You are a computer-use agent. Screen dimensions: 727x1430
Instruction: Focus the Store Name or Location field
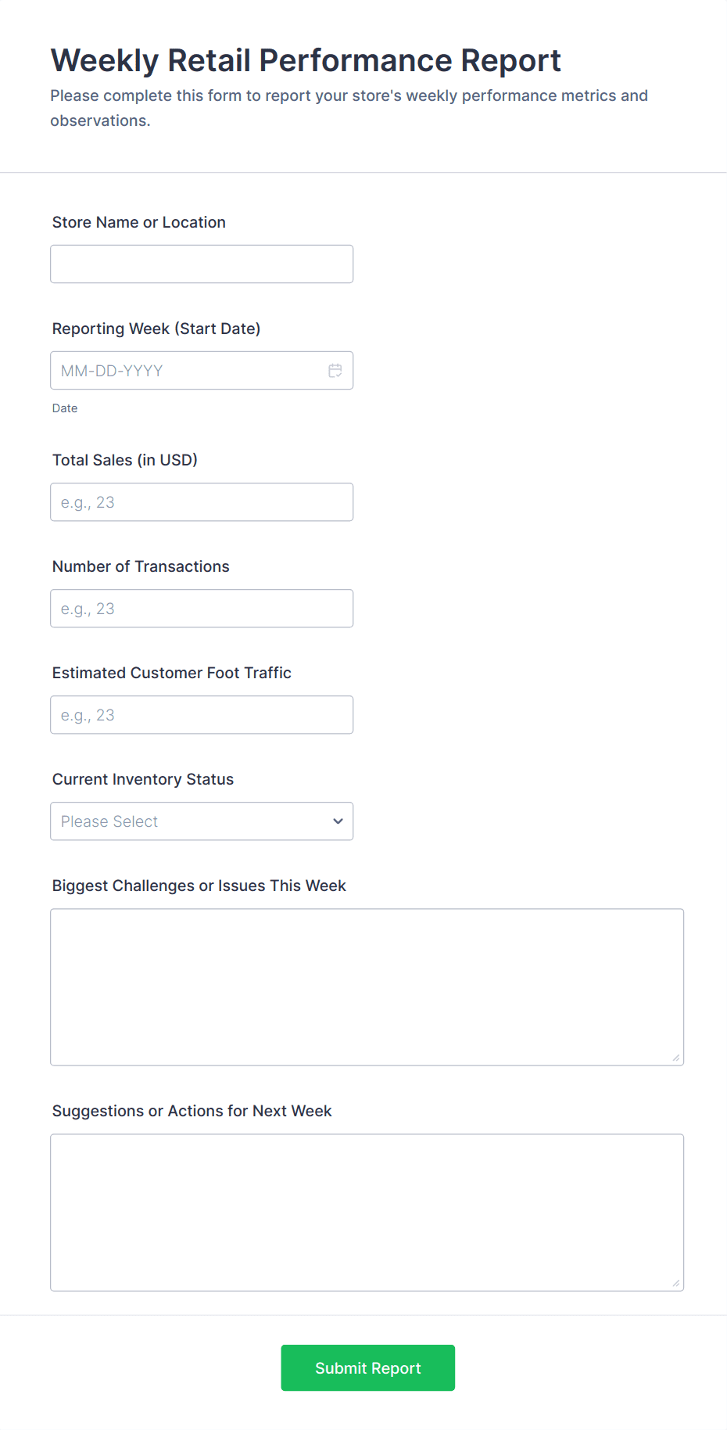pyautogui.click(x=202, y=264)
